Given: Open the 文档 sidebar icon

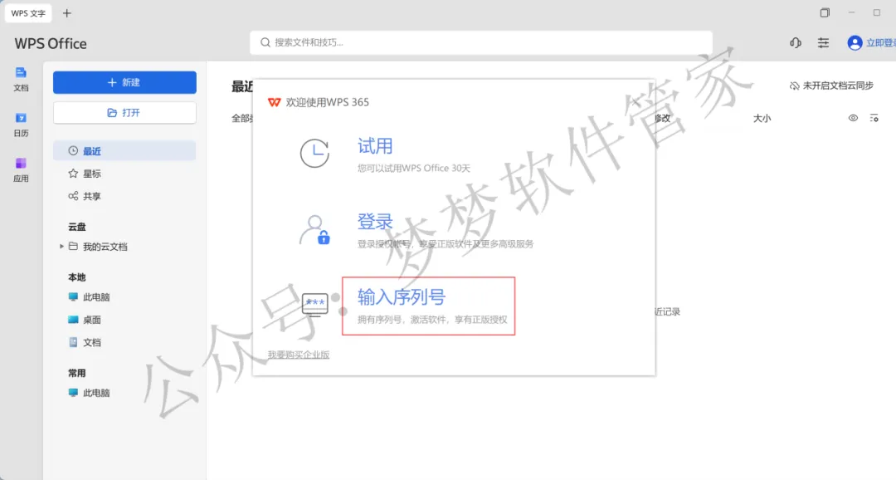Looking at the screenshot, I should pos(21,79).
